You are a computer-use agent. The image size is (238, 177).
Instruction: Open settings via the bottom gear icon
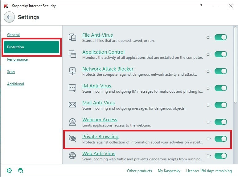[x=9, y=171]
